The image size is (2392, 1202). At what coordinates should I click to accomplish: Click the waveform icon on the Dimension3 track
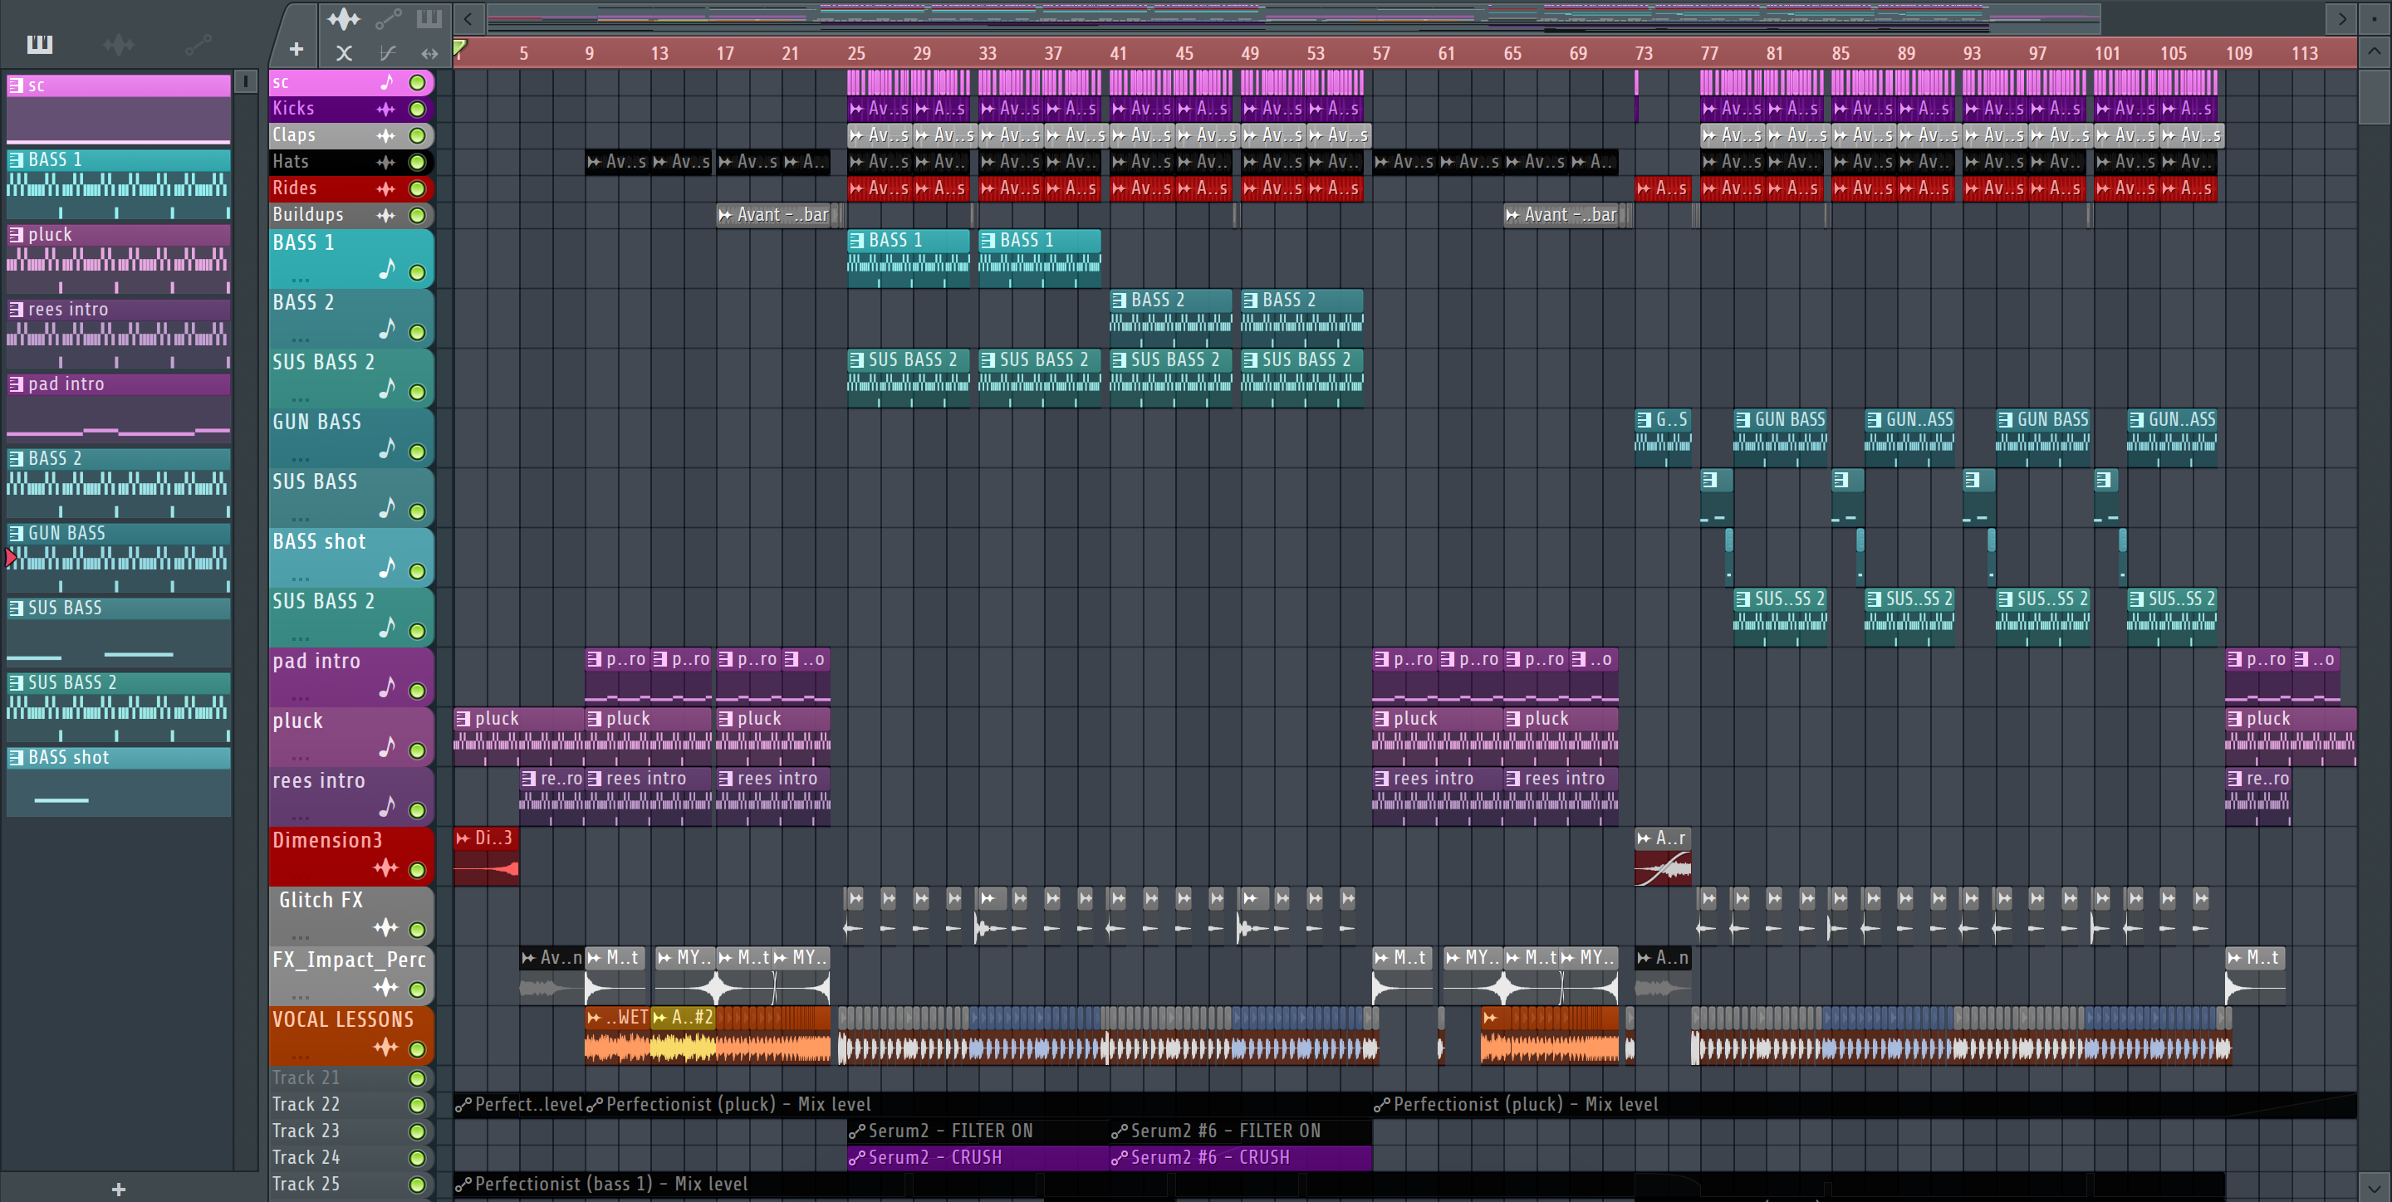tap(385, 867)
